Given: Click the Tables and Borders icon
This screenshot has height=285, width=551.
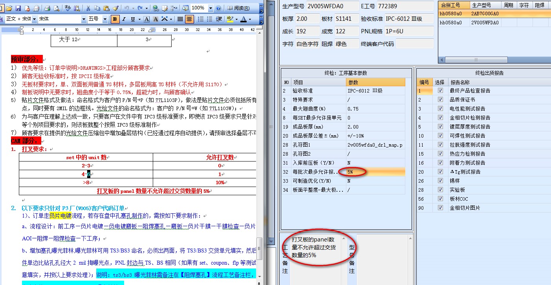Looking at the screenshot, I should pyautogui.click(x=165, y=8).
